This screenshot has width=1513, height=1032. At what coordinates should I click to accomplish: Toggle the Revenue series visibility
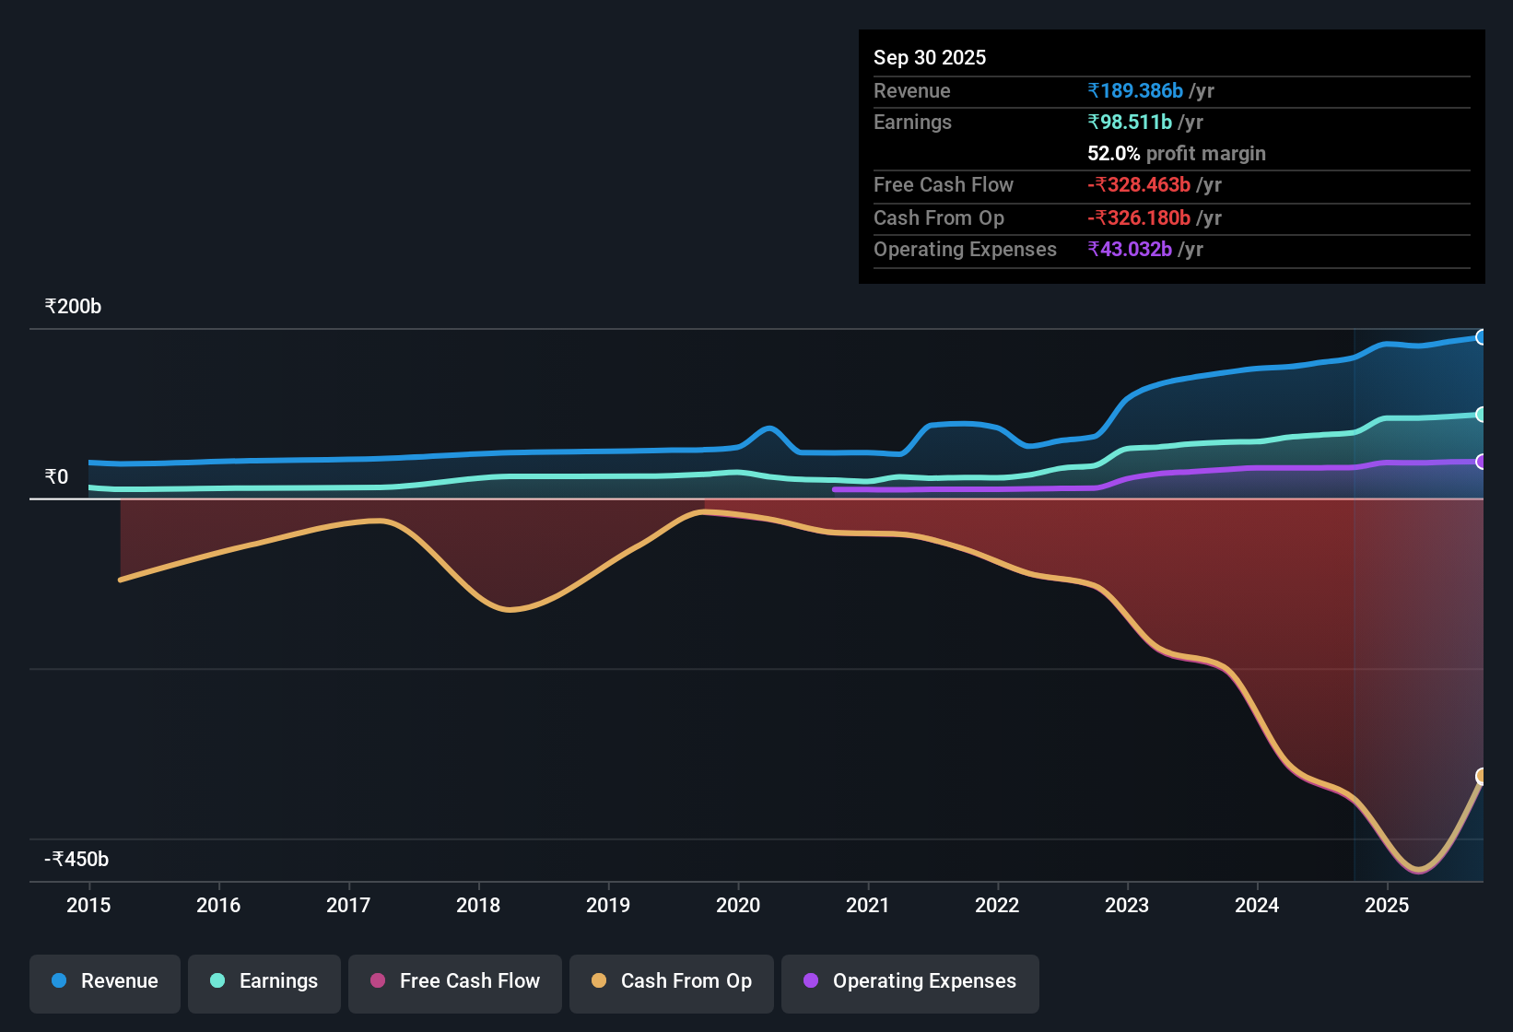coord(104,981)
